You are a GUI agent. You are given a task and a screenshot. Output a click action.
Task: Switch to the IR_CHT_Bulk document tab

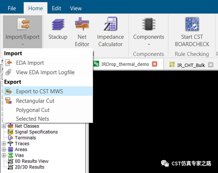point(191,65)
